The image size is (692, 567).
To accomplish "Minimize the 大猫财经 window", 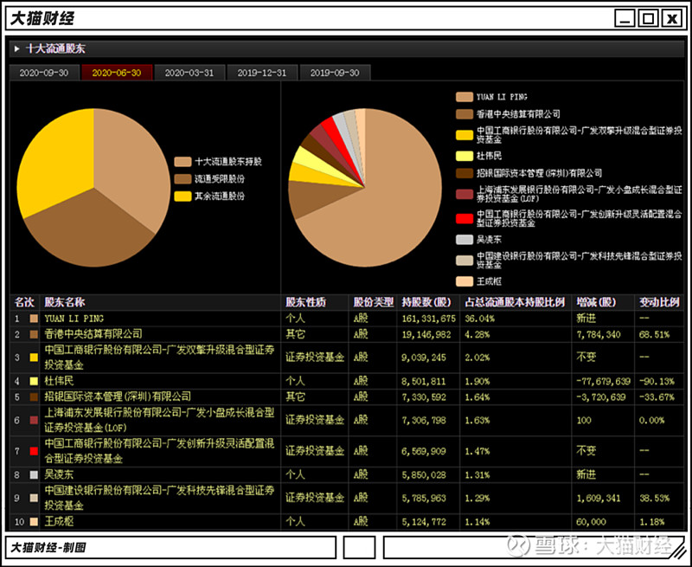I will 625,18.
